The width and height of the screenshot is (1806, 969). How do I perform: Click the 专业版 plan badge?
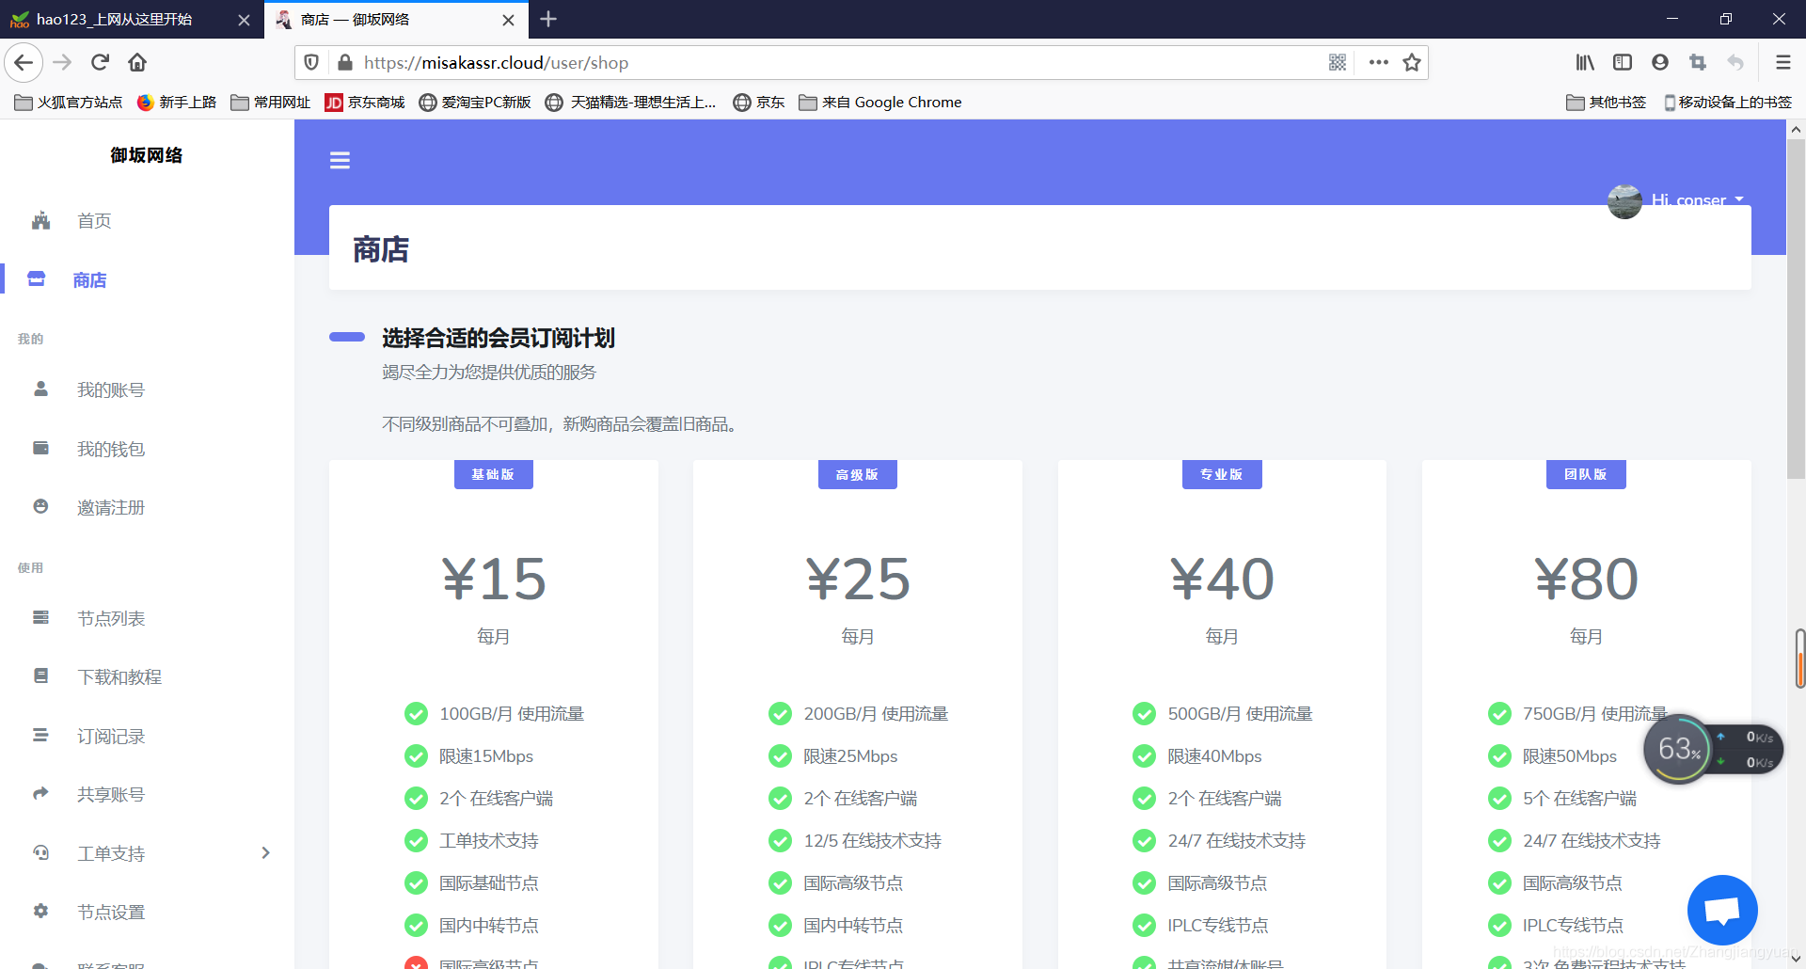1222,474
